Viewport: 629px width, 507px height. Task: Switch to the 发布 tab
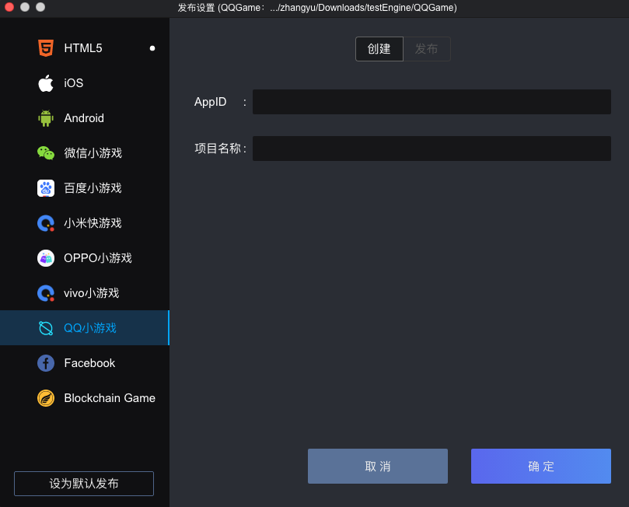(x=426, y=49)
